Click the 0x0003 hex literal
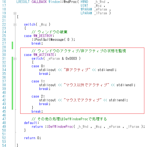 click(71, 58)
